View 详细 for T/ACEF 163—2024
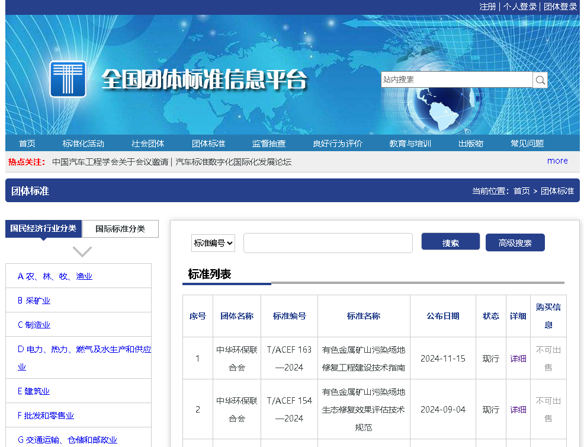This screenshot has width=584, height=447. pos(518,359)
